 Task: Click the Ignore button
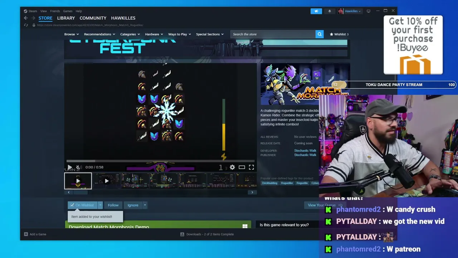click(133, 205)
